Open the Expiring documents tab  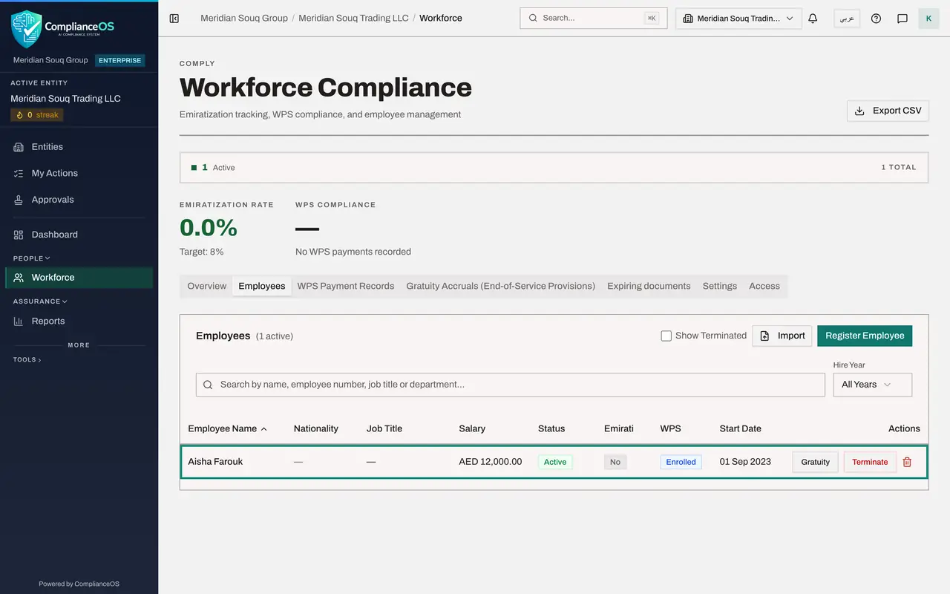point(649,286)
